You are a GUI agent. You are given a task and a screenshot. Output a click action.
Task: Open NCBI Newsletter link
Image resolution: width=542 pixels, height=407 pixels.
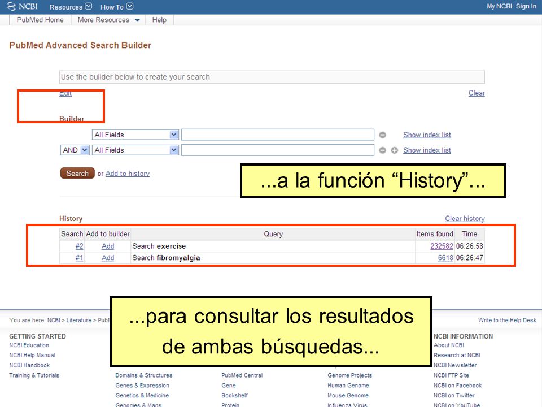455,365
